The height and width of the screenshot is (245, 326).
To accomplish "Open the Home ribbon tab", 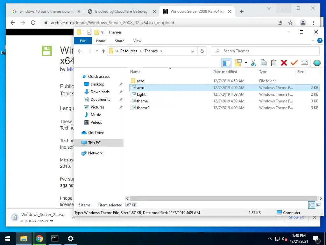I will (101, 41).
